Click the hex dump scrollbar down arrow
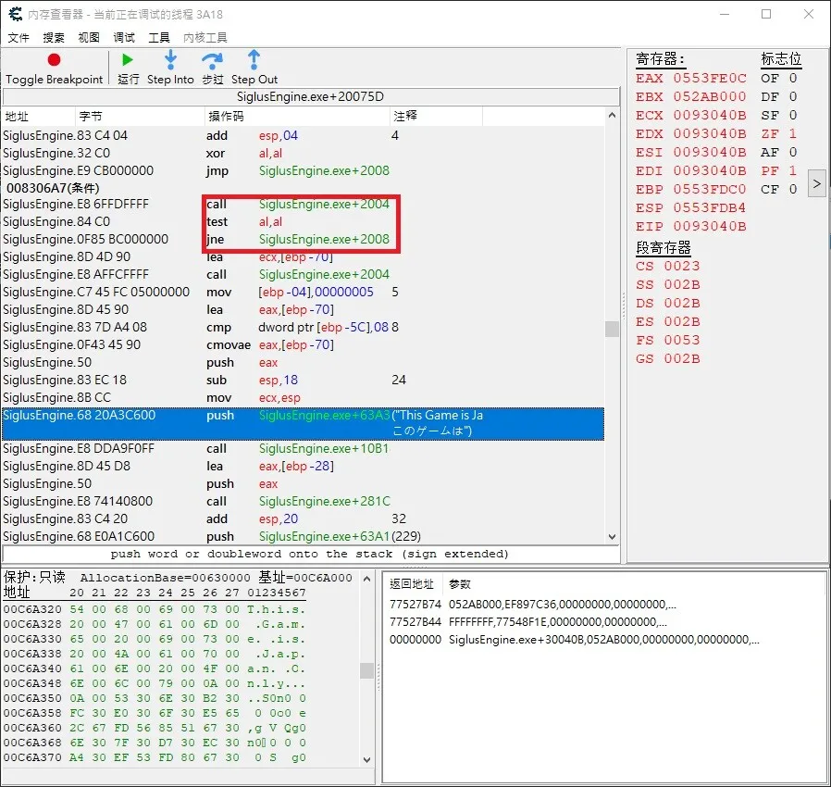831x787 pixels. tap(366, 759)
